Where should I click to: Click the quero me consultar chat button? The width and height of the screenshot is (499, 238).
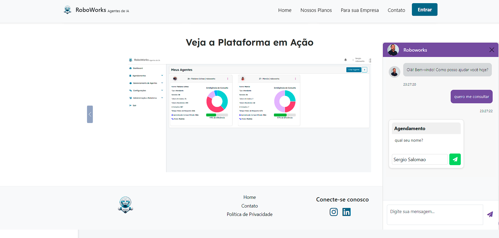tap(471, 96)
